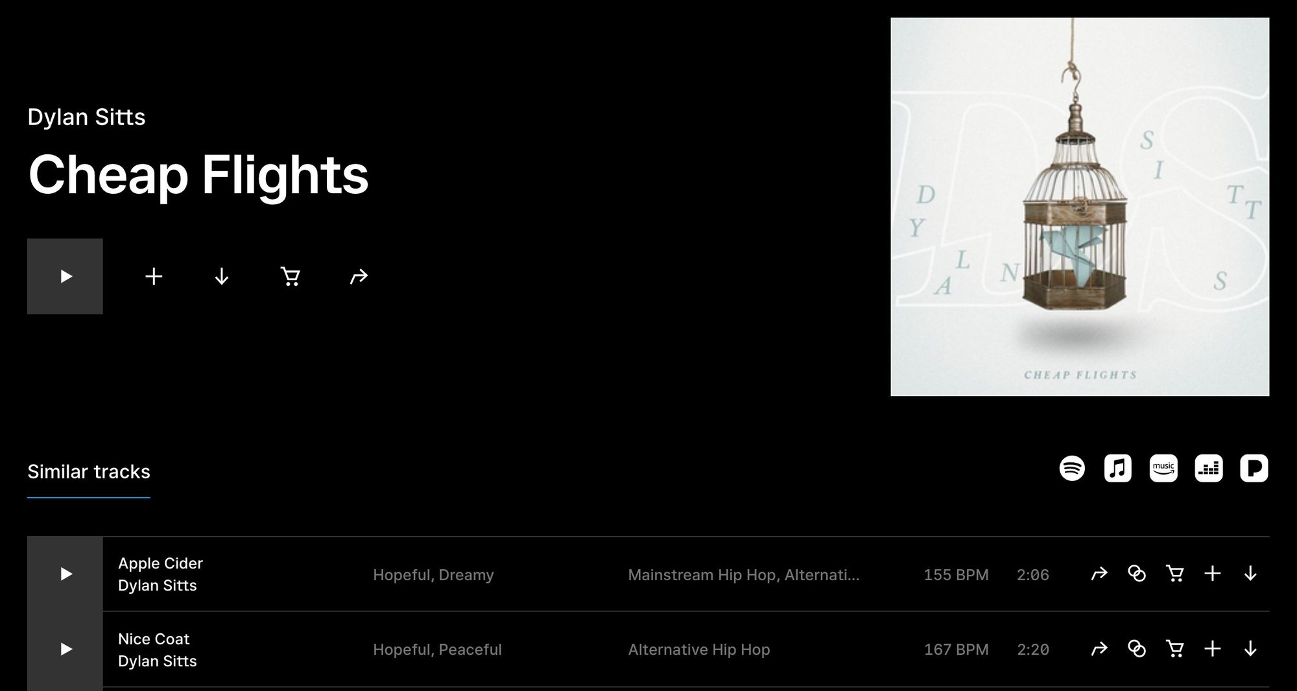Download the Cheap Flights track
The height and width of the screenshot is (691, 1297).
(x=222, y=277)
